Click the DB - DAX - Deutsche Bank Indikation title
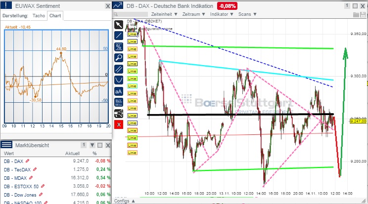This screenshot has width=368, height=204. tap(170, 6)
